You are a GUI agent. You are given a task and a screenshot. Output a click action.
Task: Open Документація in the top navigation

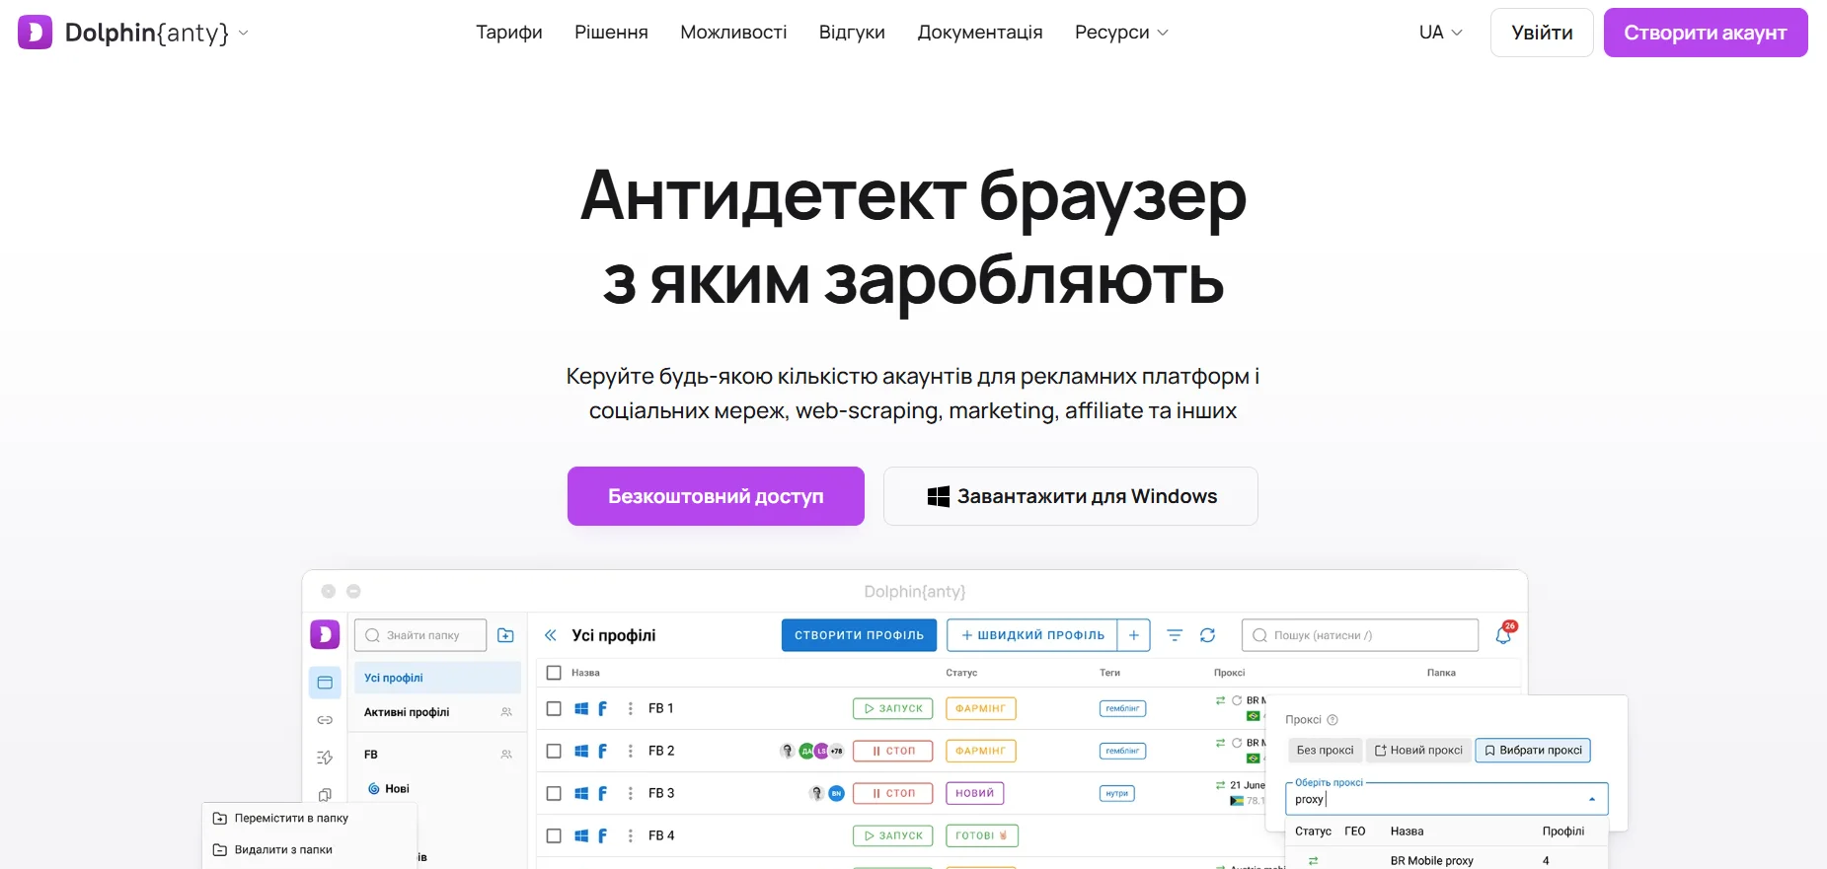(980, 33)
